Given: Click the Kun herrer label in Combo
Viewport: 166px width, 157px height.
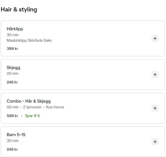Looking at the screenshot, I should 55,107.
